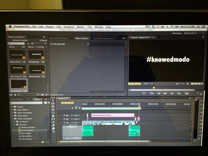208x156 pixels.
Task: Click the Play button in Program Monitor
Action: pos(165,94)
